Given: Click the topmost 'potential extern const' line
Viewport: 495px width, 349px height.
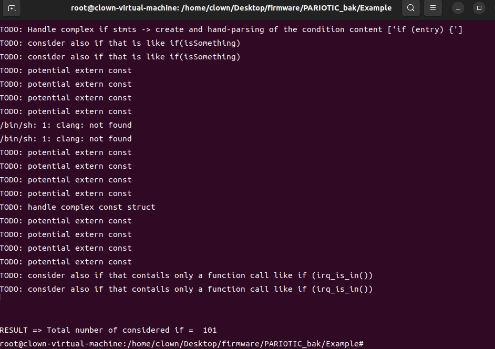Looking at the screenshot, I should pos(66,70).
